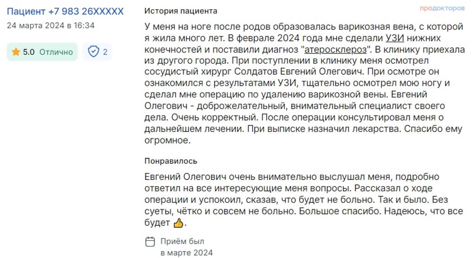The image size is (475, 258).
Task: Click the orange star rating icon
Action: pyautogui.click(x=16, y=52)
